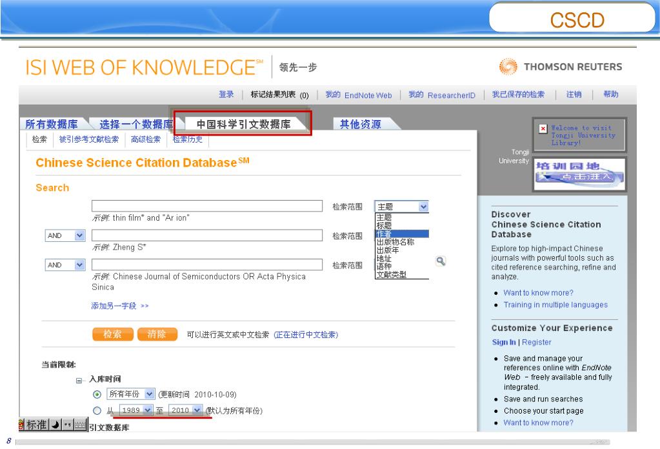Open 我已保存的检索 link

click(518, 94)
